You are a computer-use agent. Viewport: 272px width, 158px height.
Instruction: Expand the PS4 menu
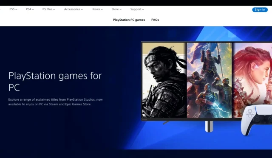pos(30,9)
